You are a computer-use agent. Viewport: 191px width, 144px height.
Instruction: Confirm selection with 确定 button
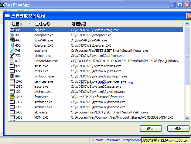pyautogui.click(x=151, y=128)
